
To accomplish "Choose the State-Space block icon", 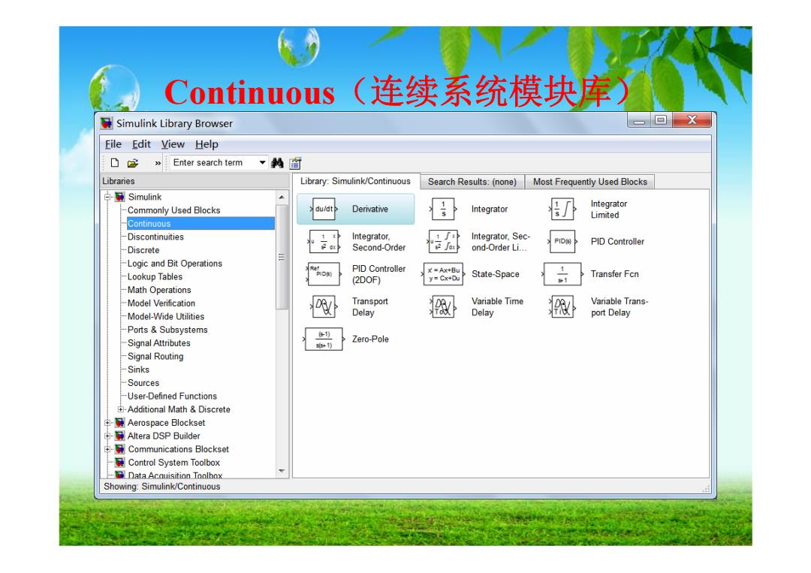I will [x=443, y=274].
